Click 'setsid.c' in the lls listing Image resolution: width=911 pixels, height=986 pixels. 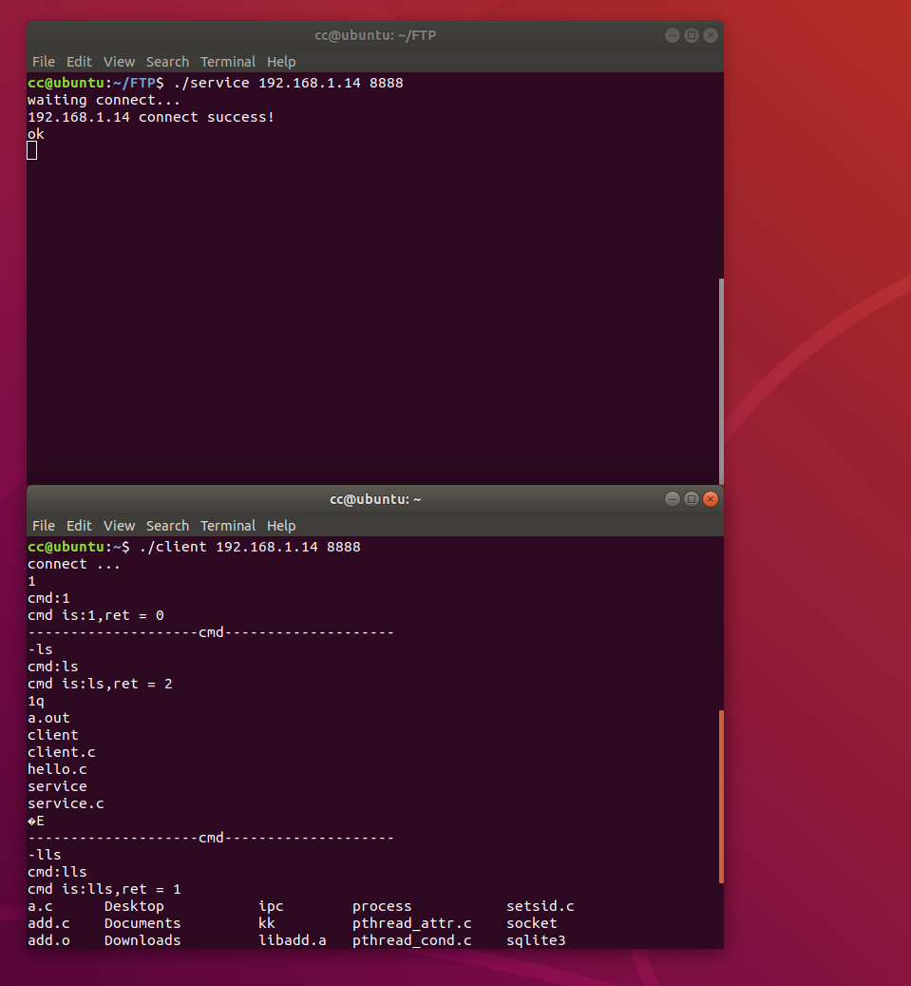point(541,906)
